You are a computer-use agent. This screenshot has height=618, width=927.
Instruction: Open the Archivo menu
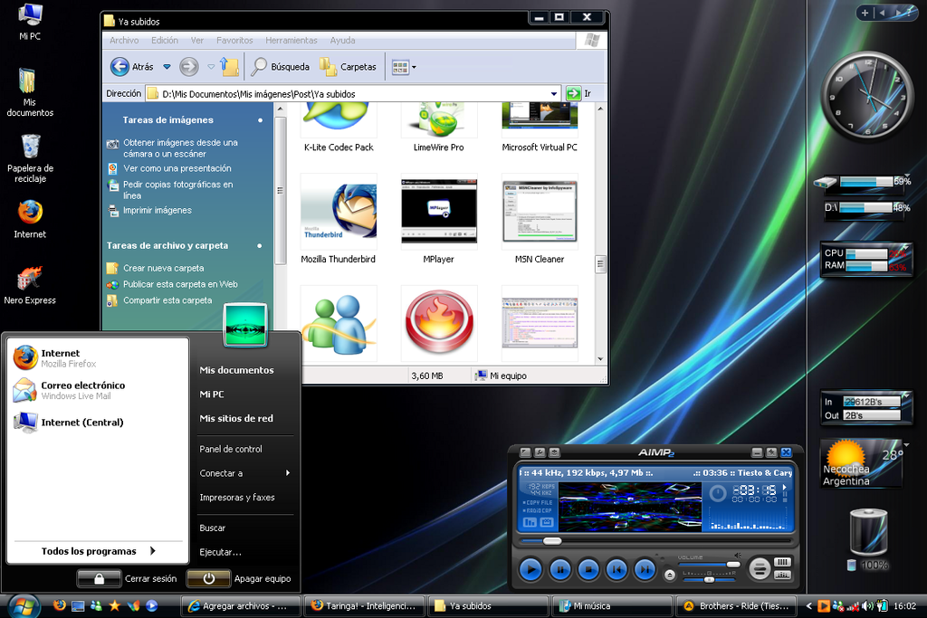pos(124,40)
